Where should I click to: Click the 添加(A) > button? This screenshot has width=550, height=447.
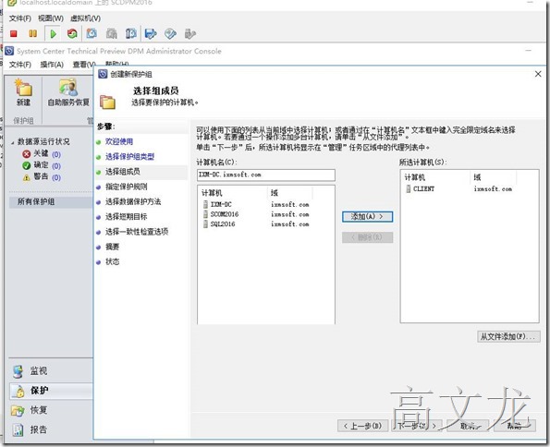pyautogui.click(x=367, y=217)
